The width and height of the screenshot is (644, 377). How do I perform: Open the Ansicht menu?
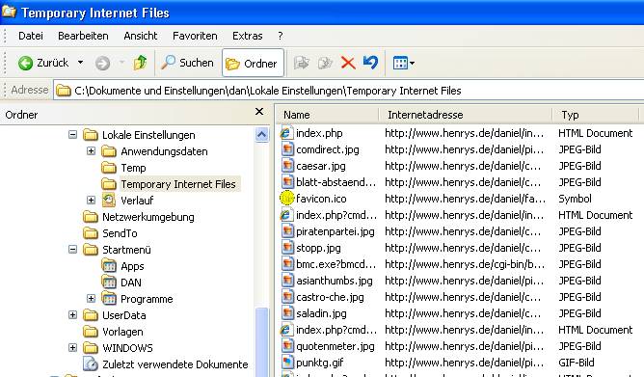tap(141, 36)
